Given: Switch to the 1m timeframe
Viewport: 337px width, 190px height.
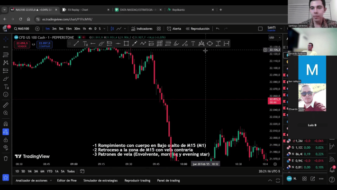Looking at the screenshot, I should click(x=47, y=28).
